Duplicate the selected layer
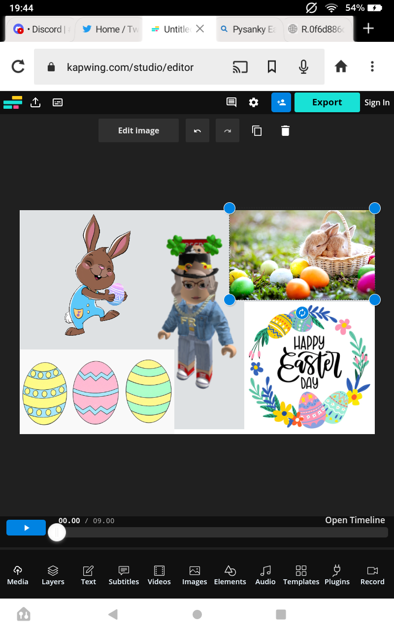 [257, 130]
